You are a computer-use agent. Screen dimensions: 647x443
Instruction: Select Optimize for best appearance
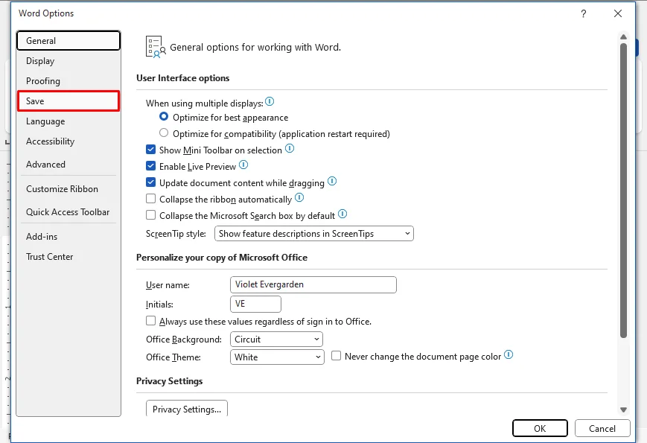164,117
